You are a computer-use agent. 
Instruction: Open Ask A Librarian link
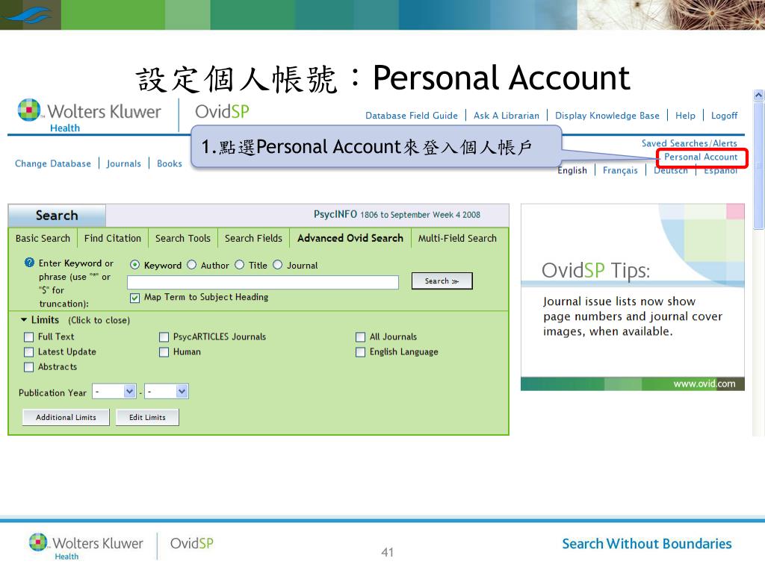507,116
